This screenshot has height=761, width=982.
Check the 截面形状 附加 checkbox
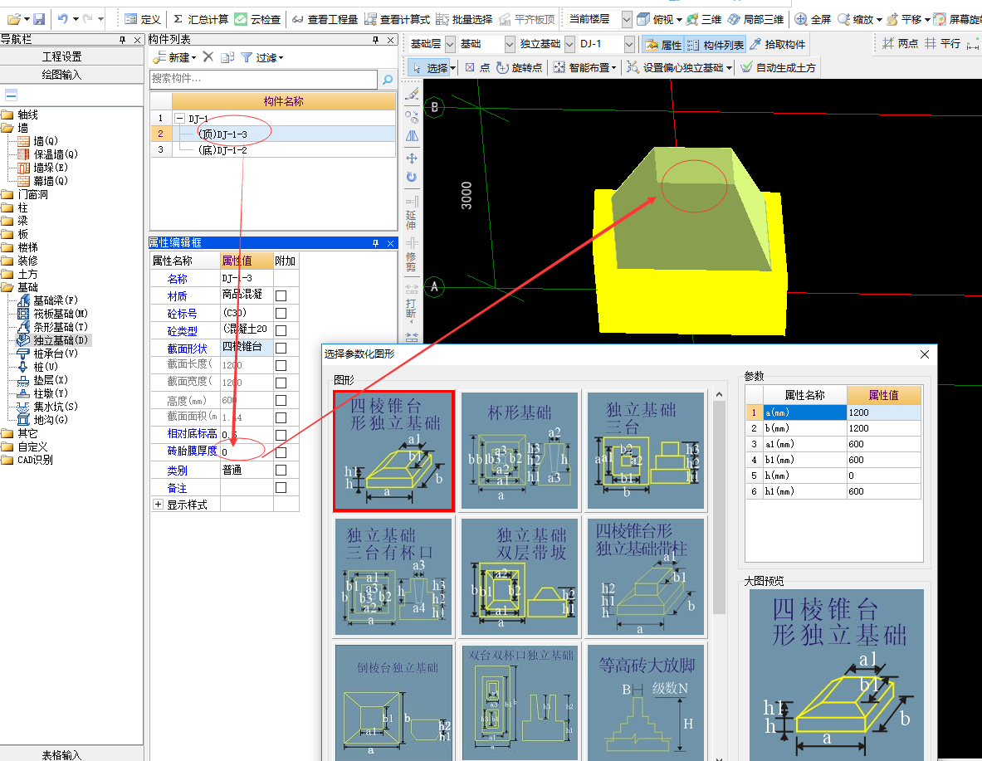281,349
